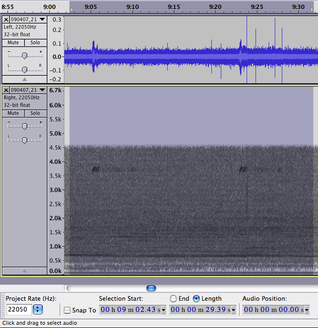Open the Left track's name dropdown menu
Viewport: 318px width, 328px height.
coord(42,19)
